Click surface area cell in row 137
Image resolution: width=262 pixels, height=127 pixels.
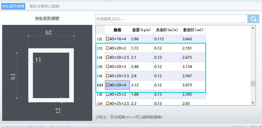click(167, 85)
